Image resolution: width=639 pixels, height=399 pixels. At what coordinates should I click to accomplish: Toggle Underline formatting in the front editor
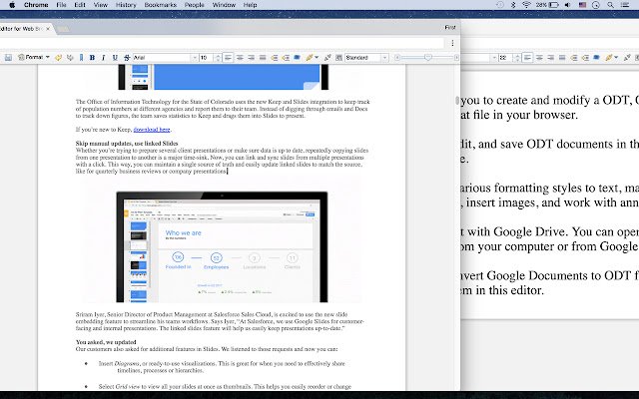(x=115, y=58)
